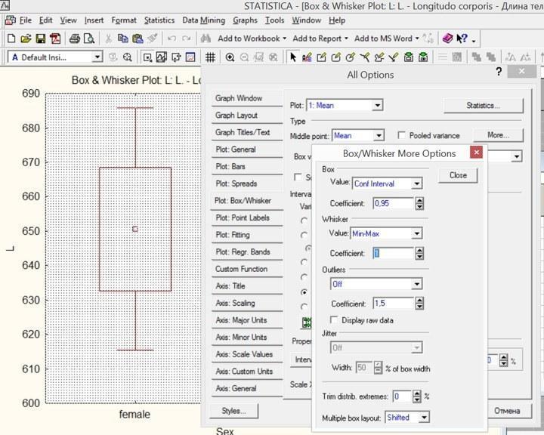The image size is (544, 435).
Task: Check the Display raw data option
Action: (x=335, y=320)
